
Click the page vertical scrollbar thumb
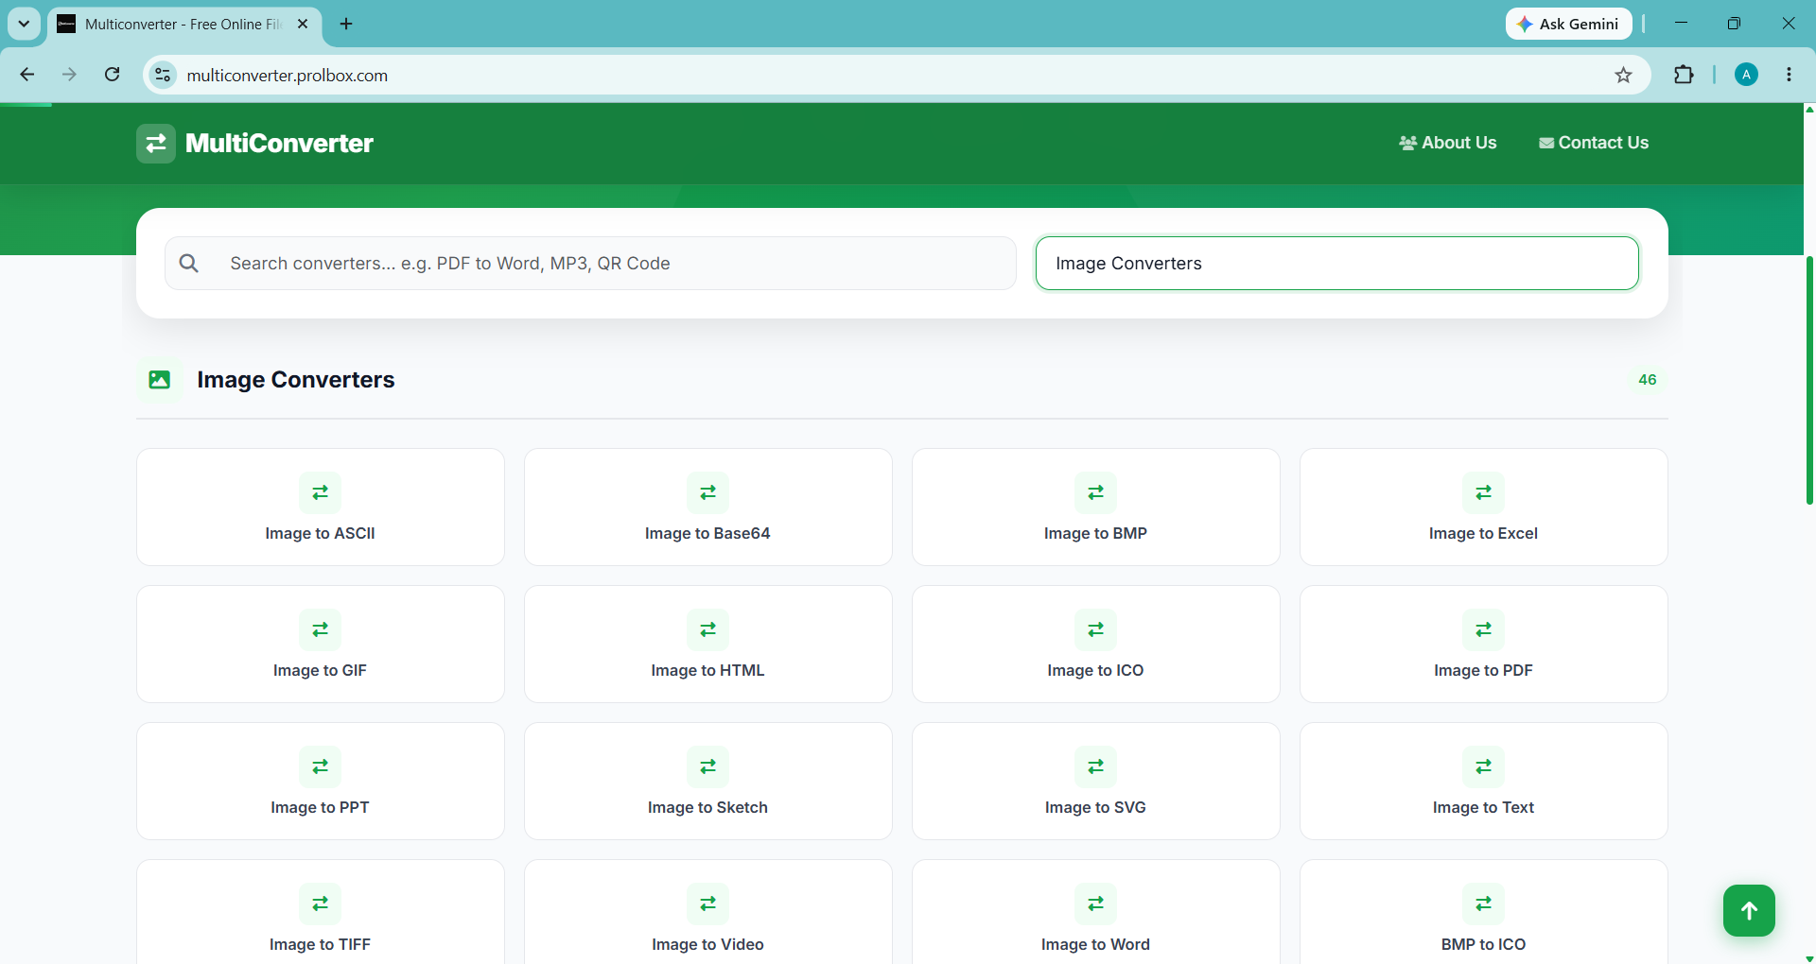coord(1809,380)
